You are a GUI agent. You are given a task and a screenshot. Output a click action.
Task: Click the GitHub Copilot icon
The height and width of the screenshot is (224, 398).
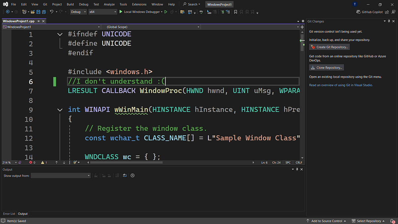click(x=359, y=12)
